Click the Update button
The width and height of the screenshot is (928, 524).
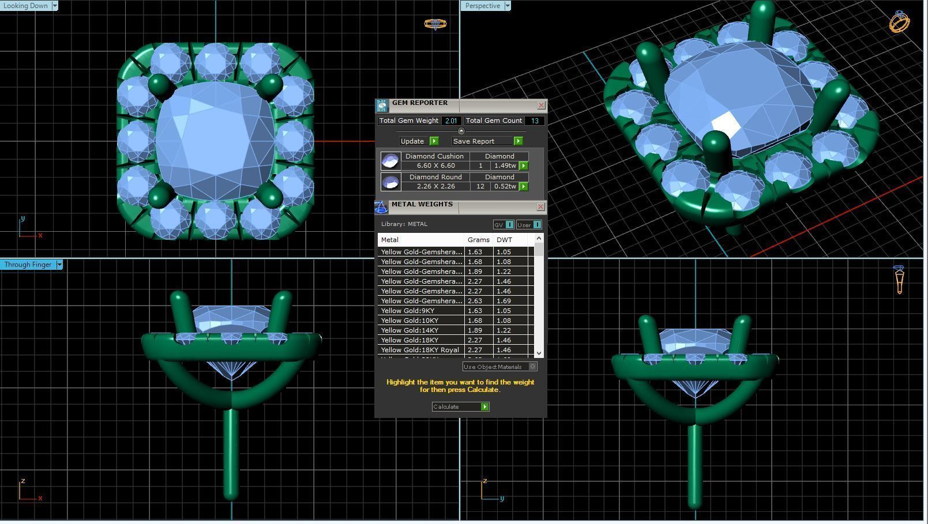point(419,141)
